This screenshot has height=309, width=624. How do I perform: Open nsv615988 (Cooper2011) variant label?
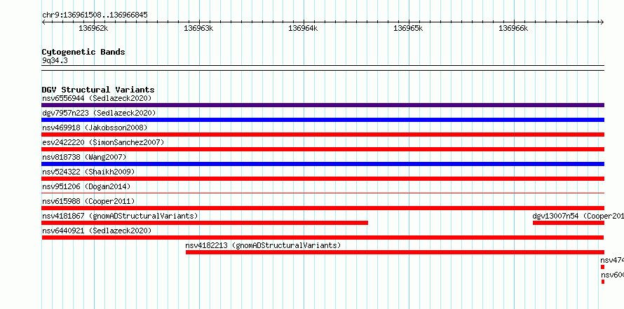88,201
